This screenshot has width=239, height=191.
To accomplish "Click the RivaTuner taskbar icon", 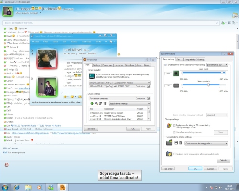I will tap(63, 187).
